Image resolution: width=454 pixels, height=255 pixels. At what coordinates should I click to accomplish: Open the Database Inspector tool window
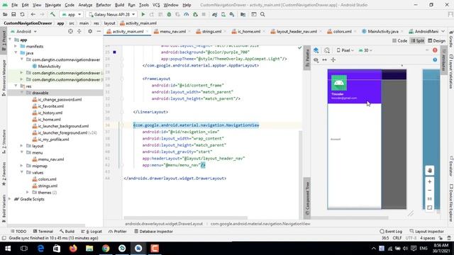click(x=153, y=232)
